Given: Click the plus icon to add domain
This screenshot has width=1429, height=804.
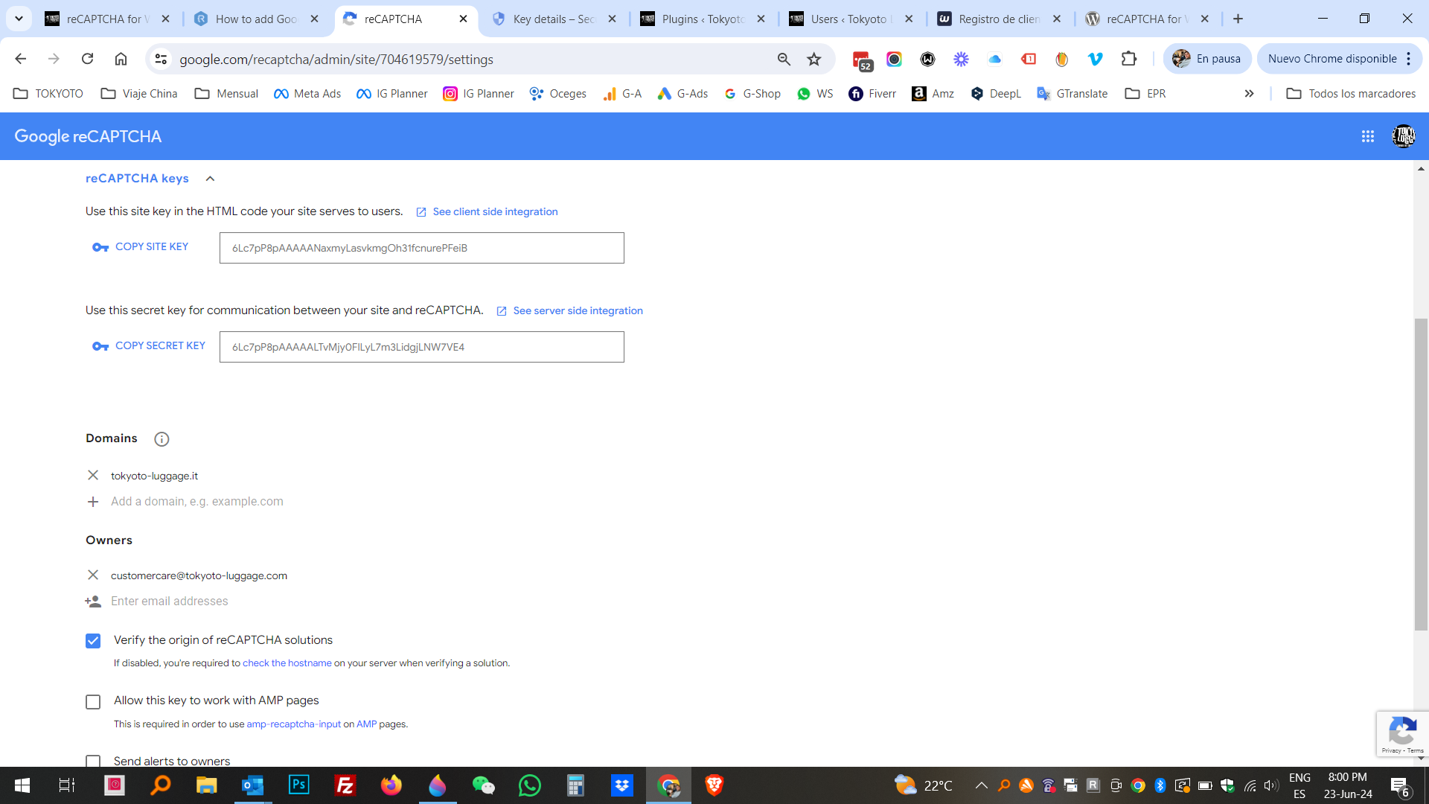Looking at the screenshot, I should pos(93,502).
